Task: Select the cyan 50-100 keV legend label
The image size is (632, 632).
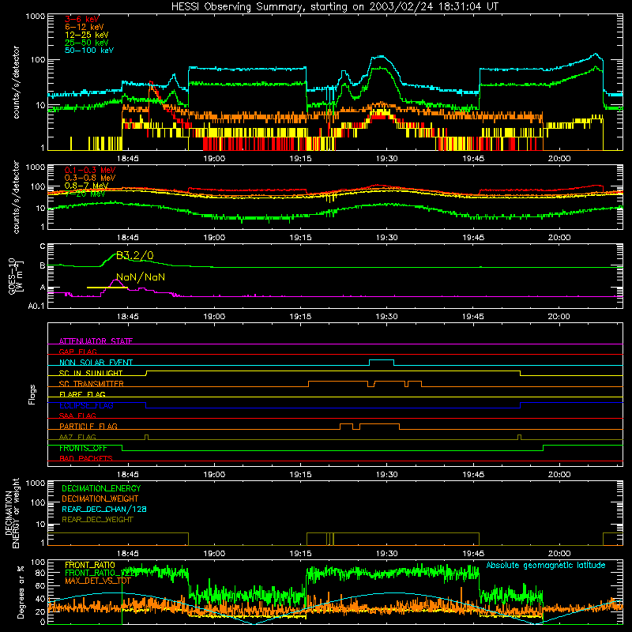Action: (x=89, y=51)
